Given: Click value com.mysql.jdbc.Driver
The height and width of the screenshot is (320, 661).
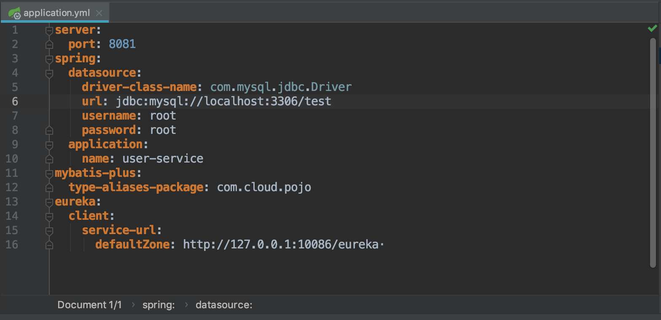Looking at the screenshot, I should click(x=281, y=87).
